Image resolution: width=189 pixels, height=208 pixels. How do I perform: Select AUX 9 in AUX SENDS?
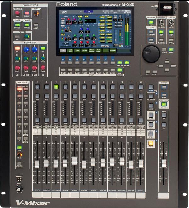coord(26,89)
